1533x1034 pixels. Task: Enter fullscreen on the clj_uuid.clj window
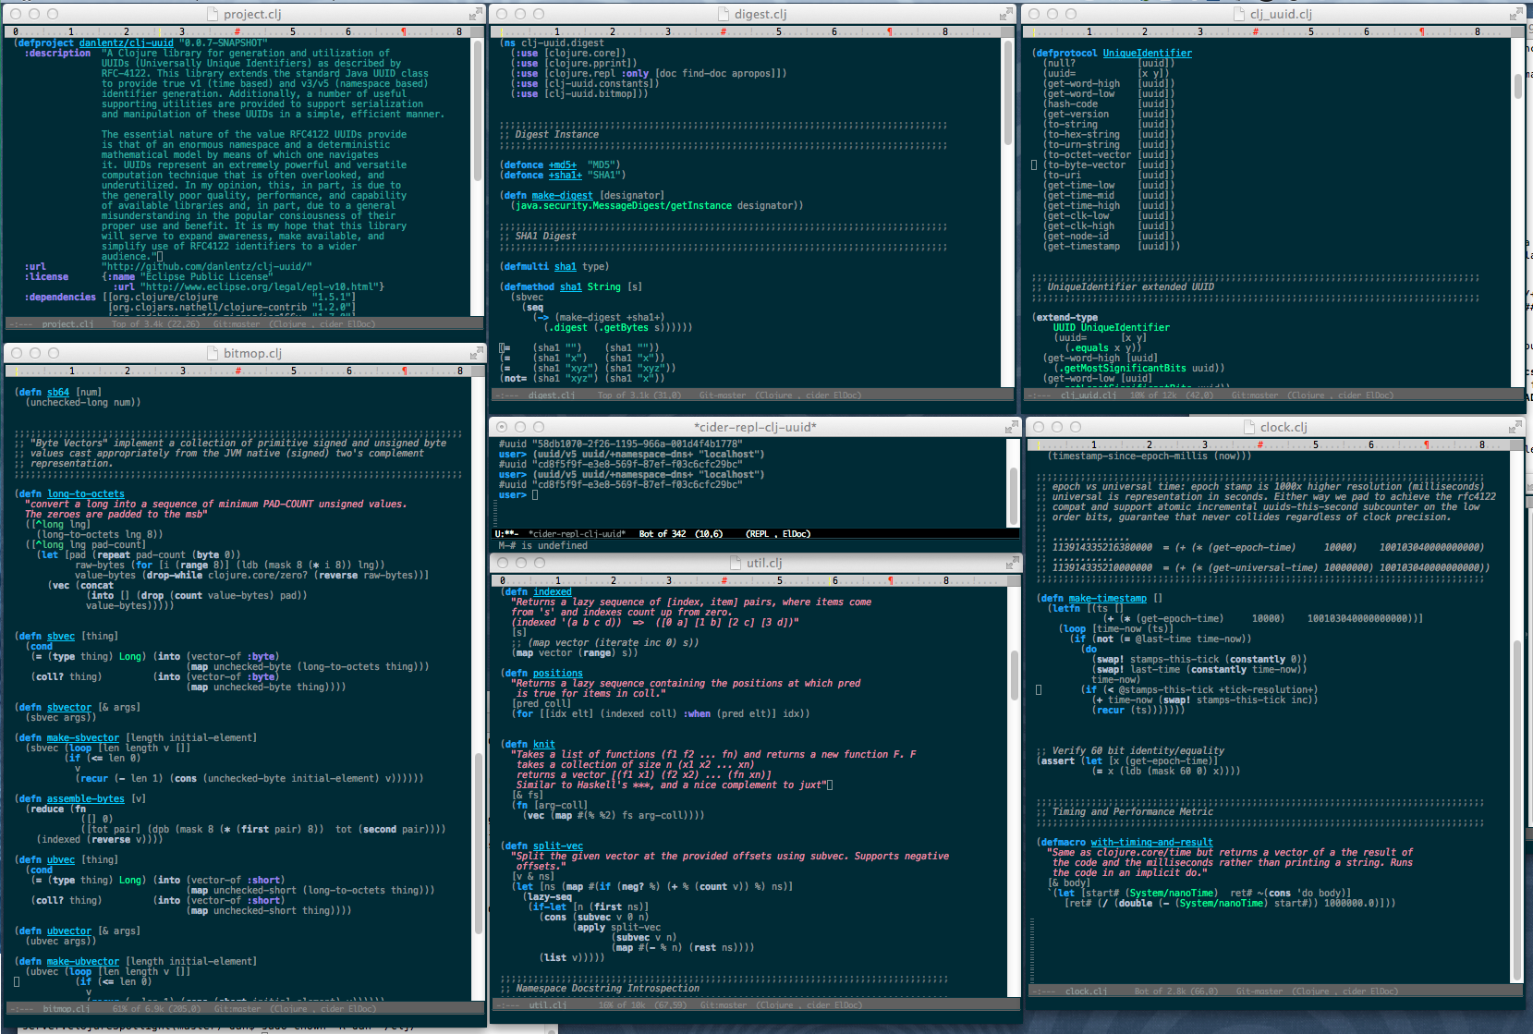pos(1515,14)
